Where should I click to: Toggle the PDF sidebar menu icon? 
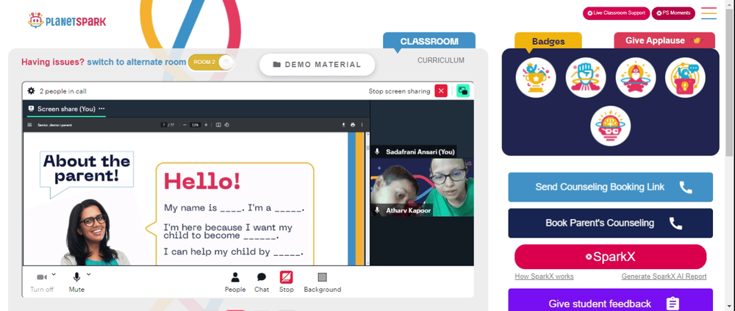coord(30,125)
